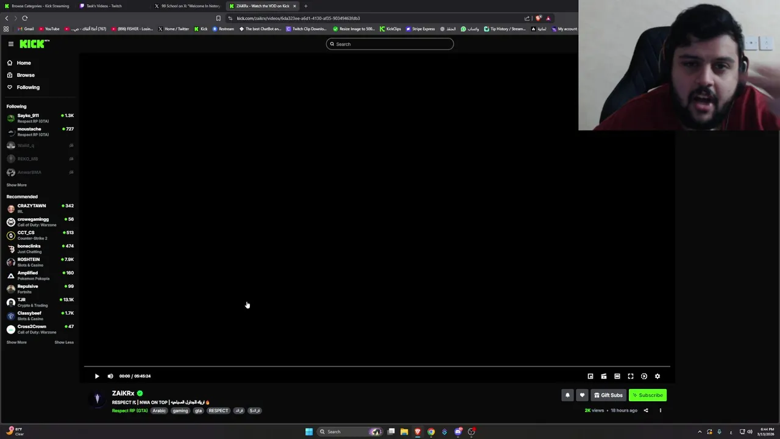Open the ZAiKRx channel name link
The width and height of the screenshot is (780, 439).
point(123,393)
